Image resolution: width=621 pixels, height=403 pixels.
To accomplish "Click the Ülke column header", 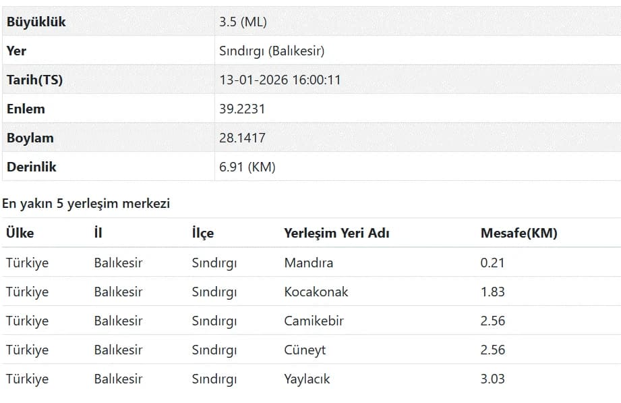I will 20,233.
